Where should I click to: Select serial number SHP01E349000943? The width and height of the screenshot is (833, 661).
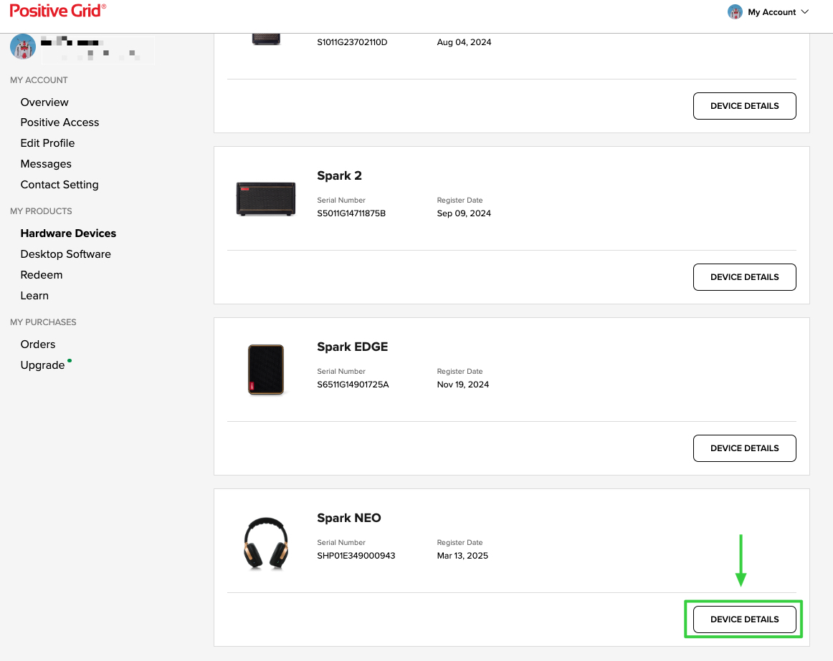tap(356, 555)
